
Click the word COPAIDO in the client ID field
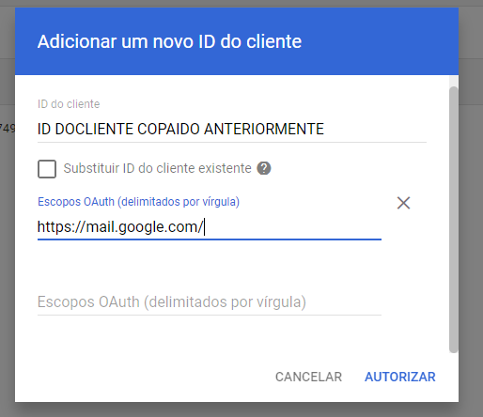pyautogui.click(x=168, y=129)
